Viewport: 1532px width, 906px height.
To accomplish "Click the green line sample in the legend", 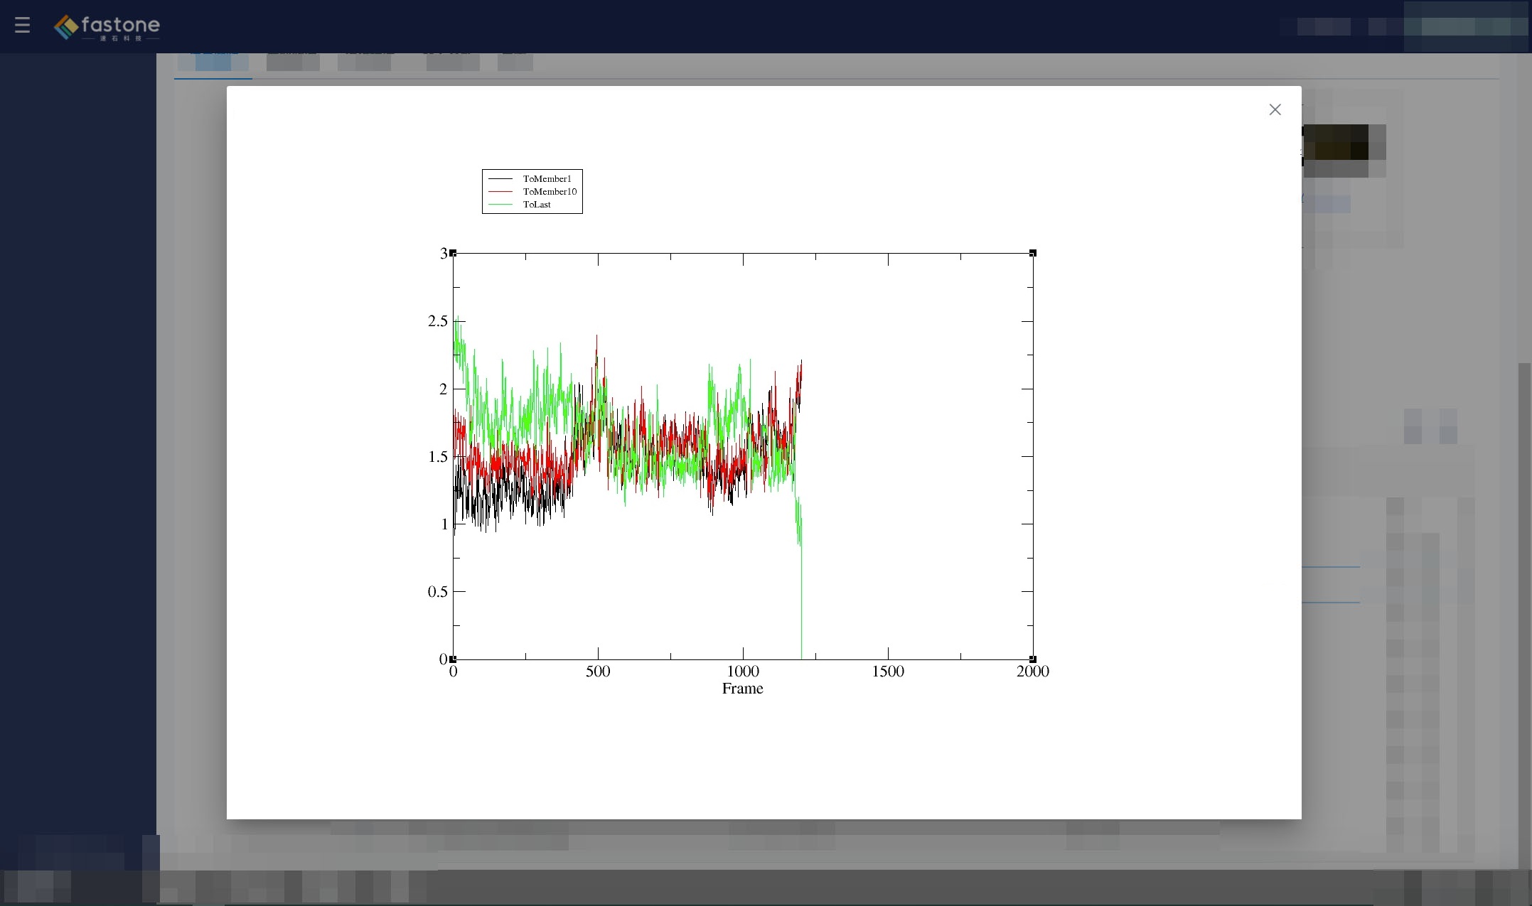I will (x=500, y=205).
